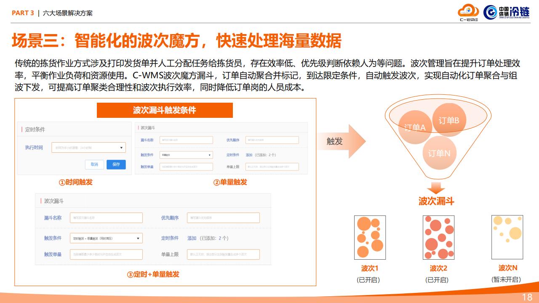The height and width of the screenshot is (303, 539).
Task: Open the 波次1 thumbnail box
Action: (x=370, y=237)
